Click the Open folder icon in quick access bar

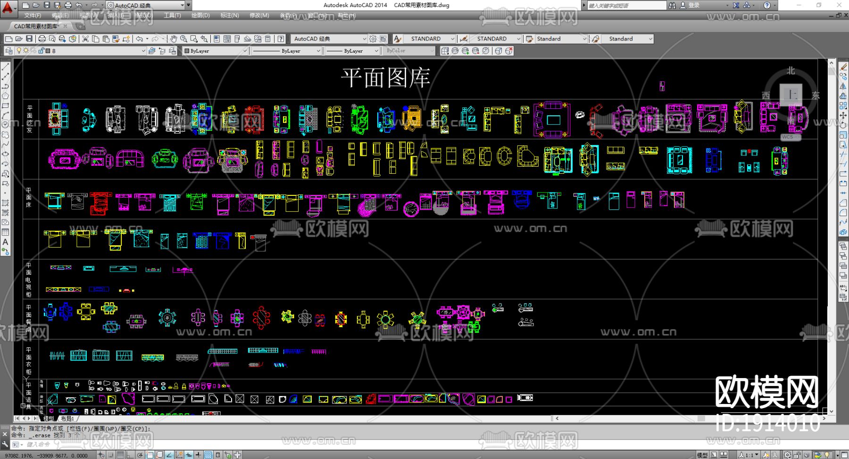point(36,5)
